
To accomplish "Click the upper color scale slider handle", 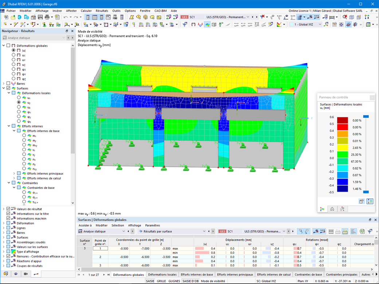I will 366,117.
